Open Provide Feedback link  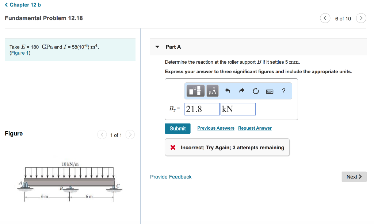(x=171, y=177)
